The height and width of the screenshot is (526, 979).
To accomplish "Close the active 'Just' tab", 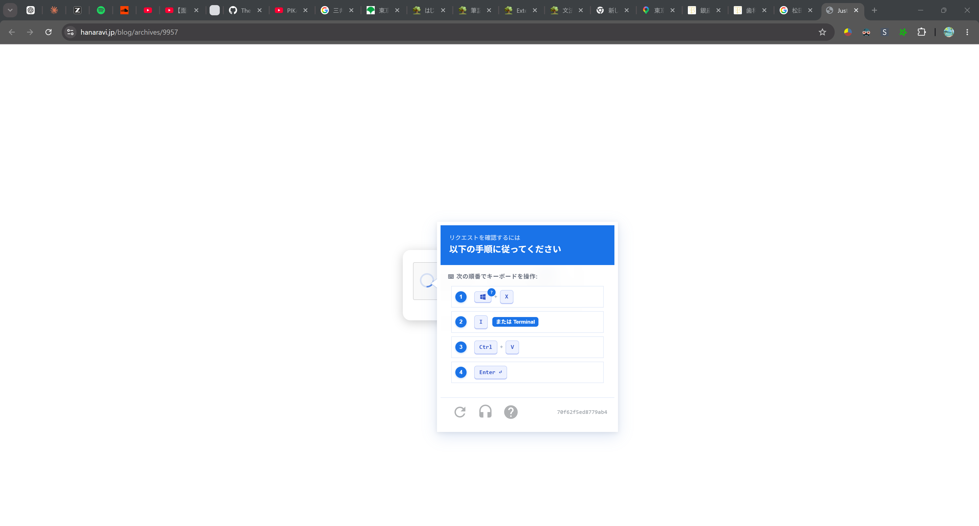I will (856, 10).
